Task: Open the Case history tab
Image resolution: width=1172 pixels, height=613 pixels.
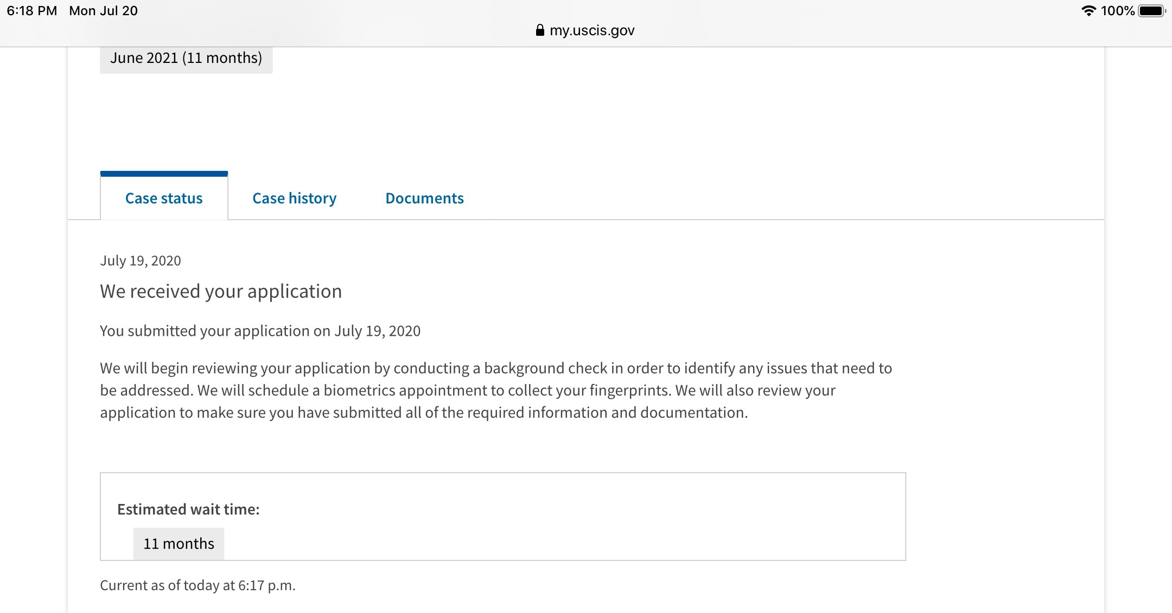Action: pyautogui.click(x=294, y=199)
